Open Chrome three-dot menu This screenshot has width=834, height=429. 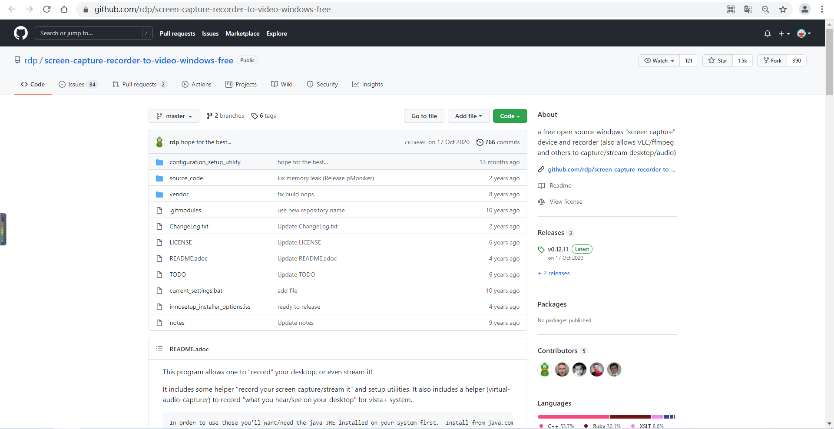822,9
